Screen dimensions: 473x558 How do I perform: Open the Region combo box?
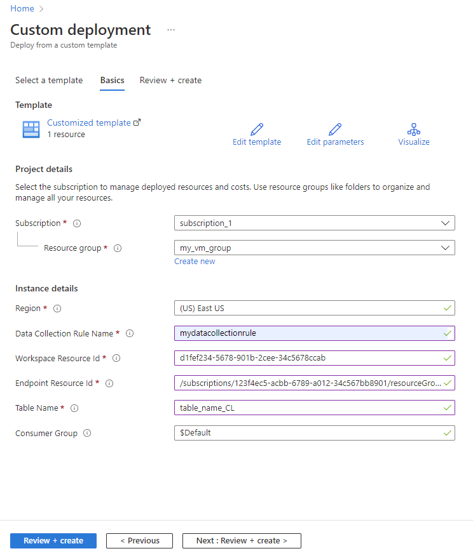click(315, 308)
